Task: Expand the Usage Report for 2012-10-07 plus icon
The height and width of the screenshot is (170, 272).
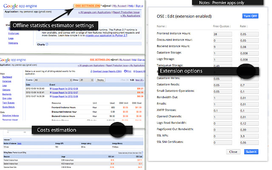Action: 51,93
